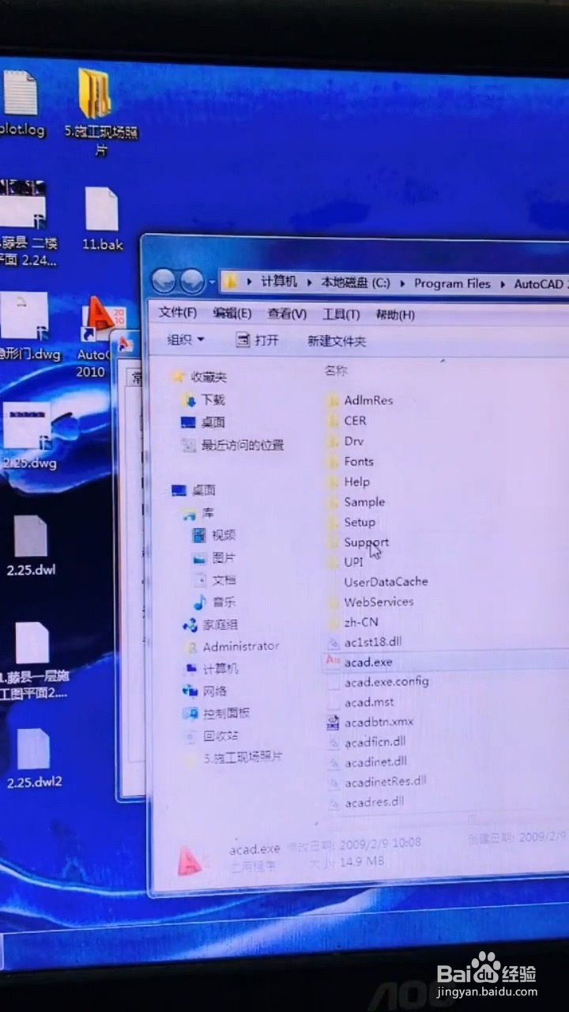Select 库 in the navigation tree
This screenshot has width=569, height=1012.
(x=198, y=512)
